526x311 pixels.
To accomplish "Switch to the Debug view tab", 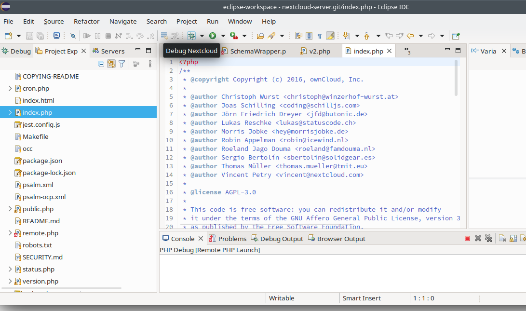I will [16, 51].
